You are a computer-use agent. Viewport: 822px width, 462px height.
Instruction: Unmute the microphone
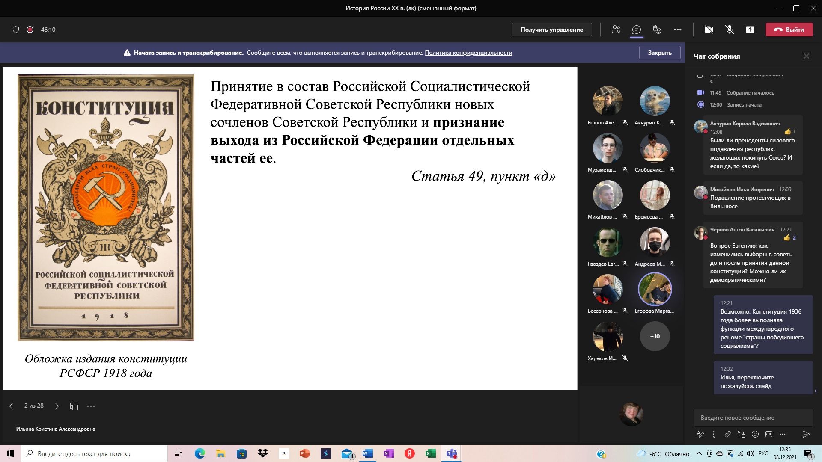[730, 30]
